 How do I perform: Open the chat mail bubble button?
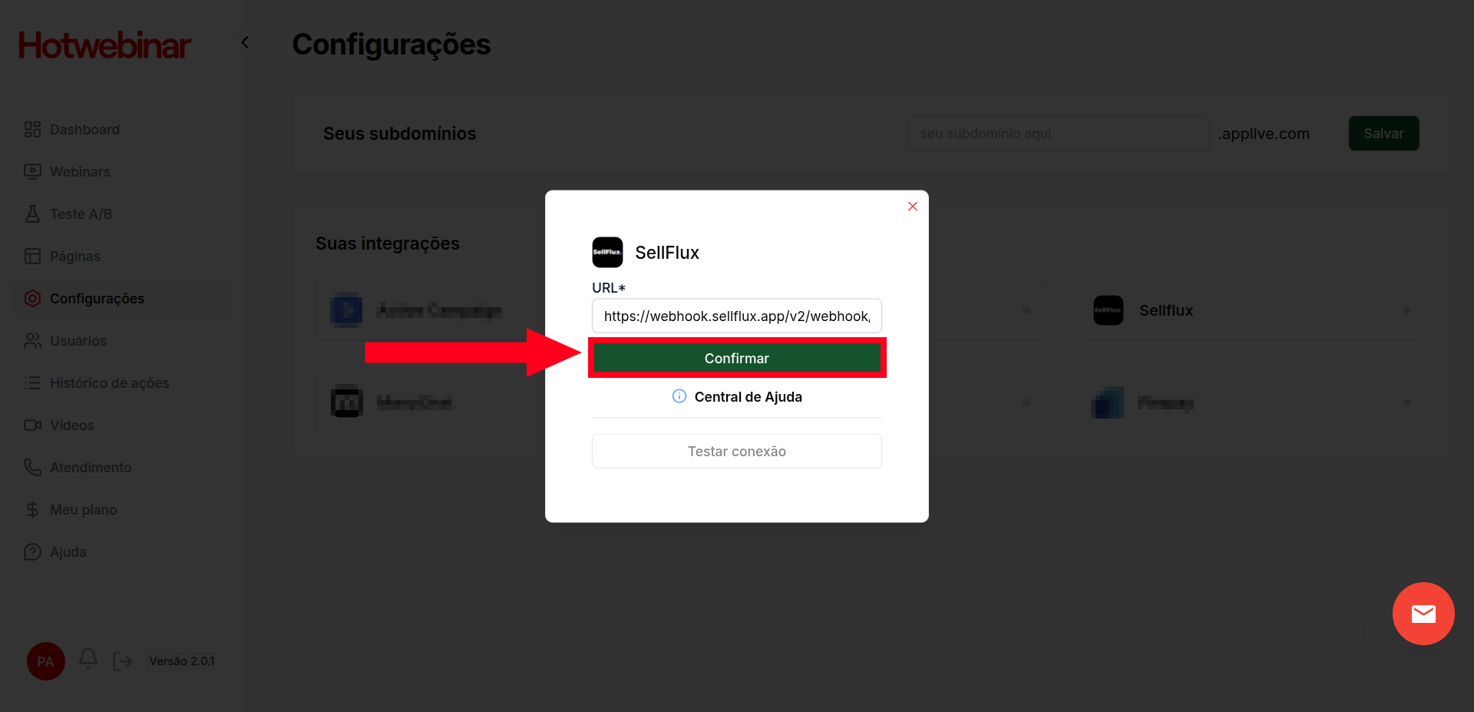click(x=1423, y=614)
